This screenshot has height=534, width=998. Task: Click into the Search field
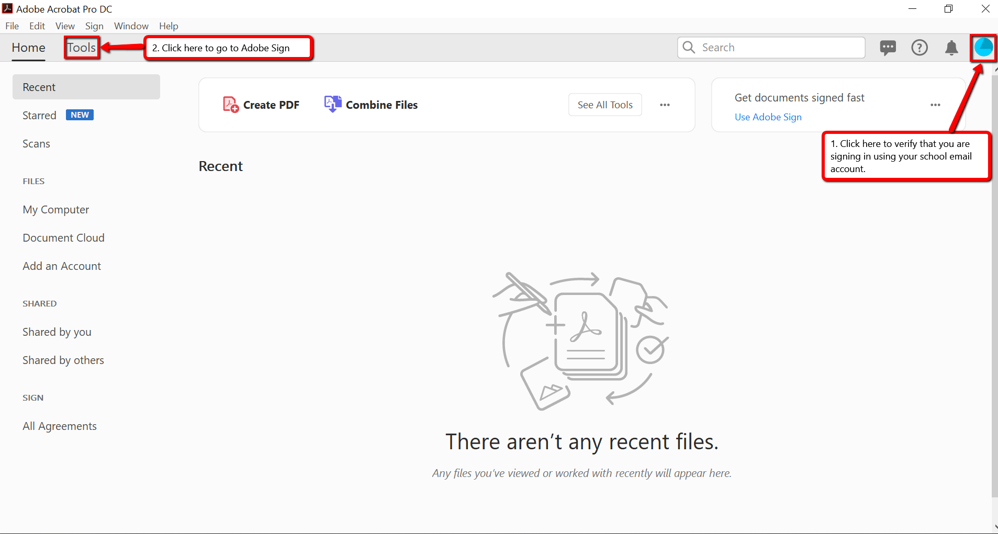coord(771,48)
